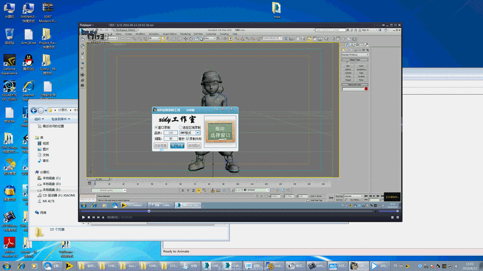Select the 腾讯QQ desktop icon
Screen dimensions: 483x271
click(x=29, y=62)
